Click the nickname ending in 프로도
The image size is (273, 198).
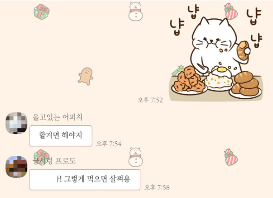tap(54, 161)
